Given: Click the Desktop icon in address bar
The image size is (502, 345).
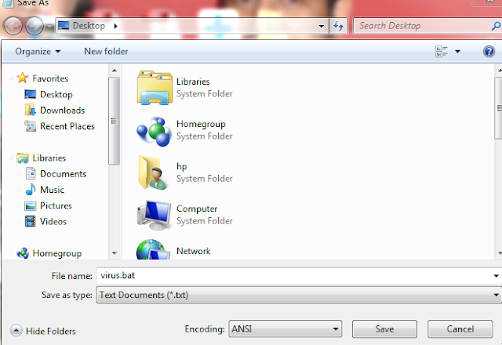Looking at the screenshot, I should click(x=64, y=26).
